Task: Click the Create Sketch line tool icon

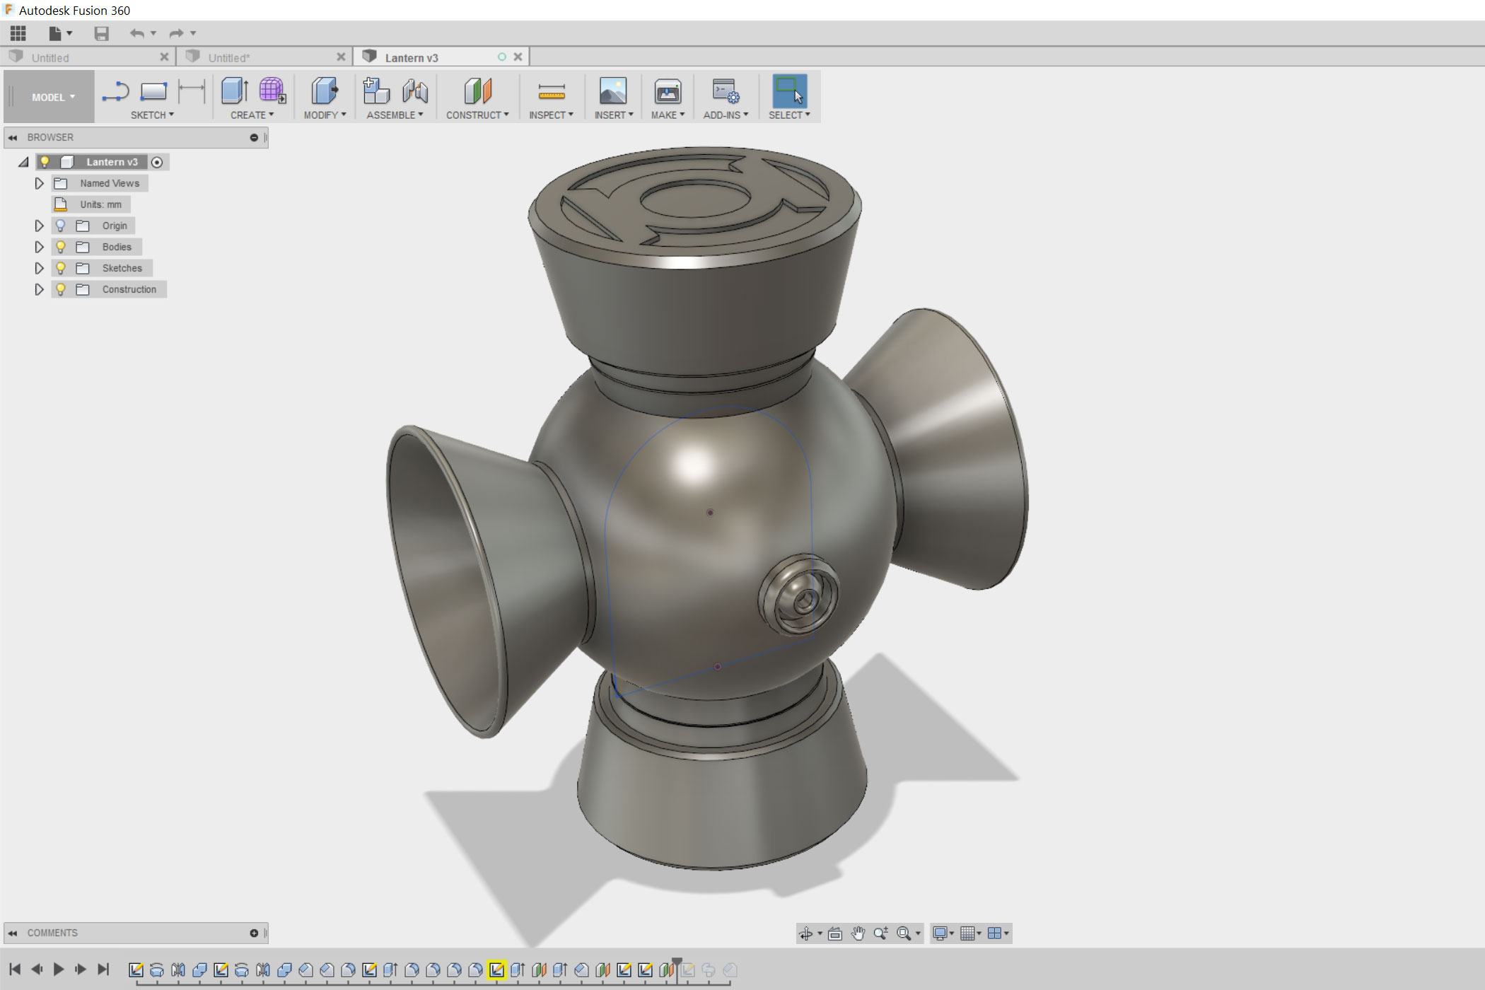Action: (115, 91)
